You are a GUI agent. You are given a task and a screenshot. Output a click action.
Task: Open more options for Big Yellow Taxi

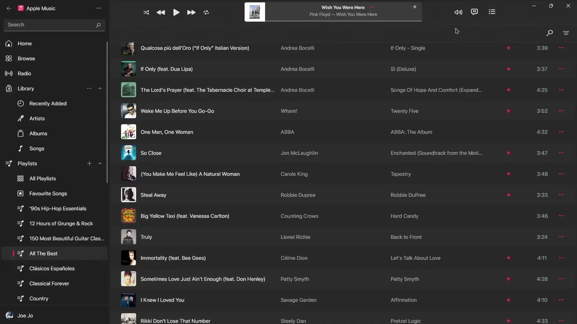(561, 216)
